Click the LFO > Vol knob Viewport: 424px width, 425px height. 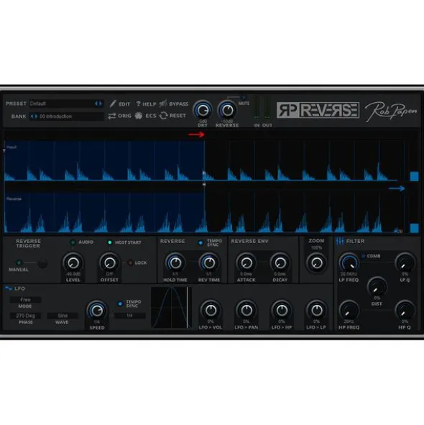(x=211, y=311)
